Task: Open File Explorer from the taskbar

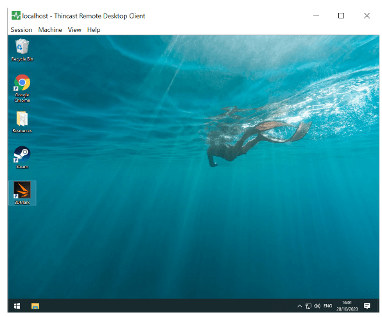Action: [x=35, y=306]
